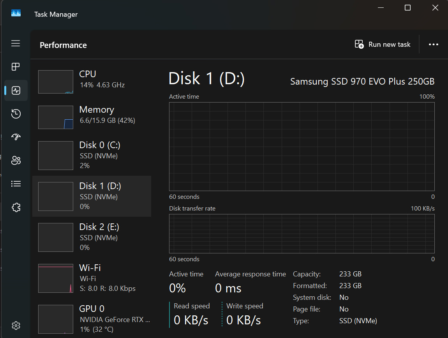Image resolution: width=448 pixels, height=338 pixels.
Task: Open the Services puzzle-piece icon
Action: pos(16,207)
